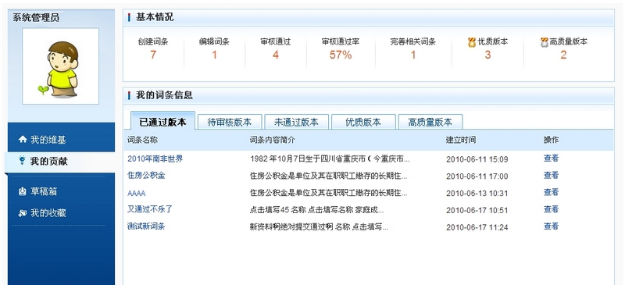Click the 操作 column header
Viewport: 625px width, 285px height.
[552, 141]
